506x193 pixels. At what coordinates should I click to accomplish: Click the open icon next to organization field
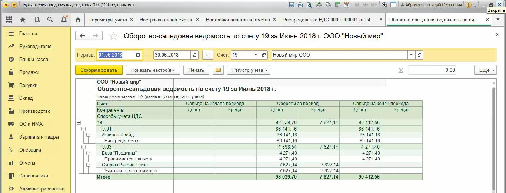(419, 55)
